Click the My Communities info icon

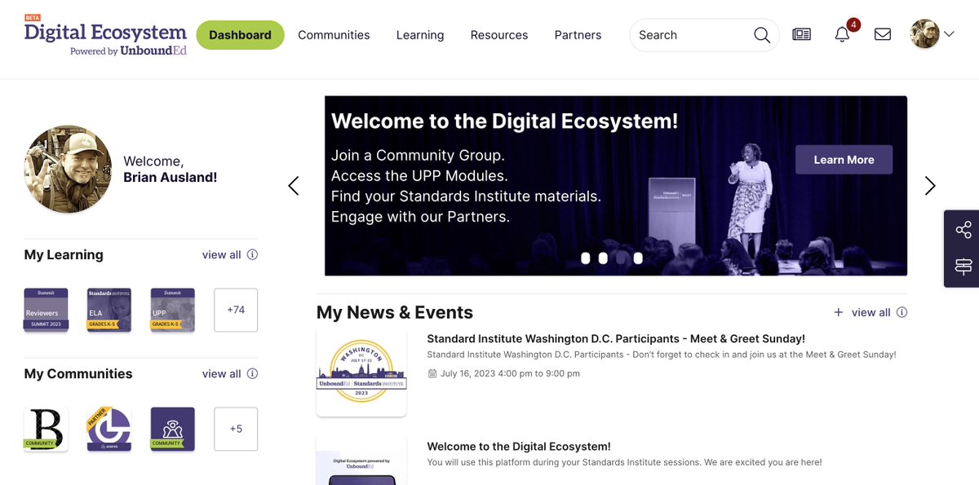[x=252, y=373]
